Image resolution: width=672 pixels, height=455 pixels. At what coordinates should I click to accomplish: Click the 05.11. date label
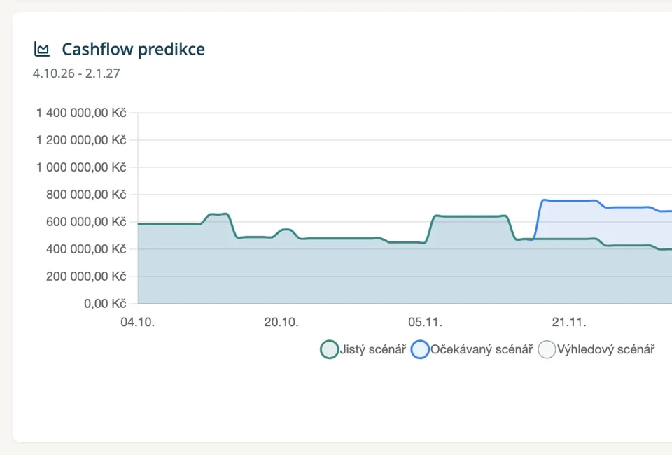click(x=425, y=322)
